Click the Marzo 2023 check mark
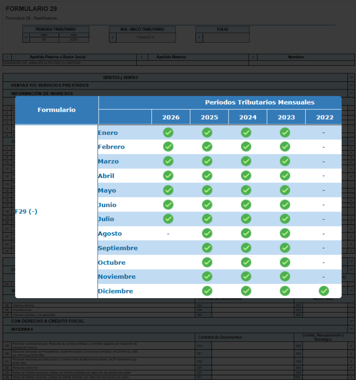 [x=285, y=161]
